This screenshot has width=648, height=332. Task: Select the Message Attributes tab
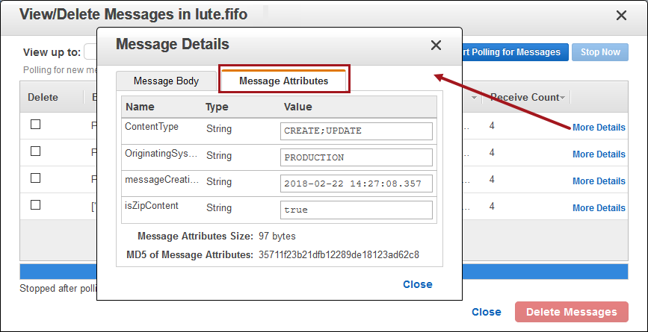point(283,81)
